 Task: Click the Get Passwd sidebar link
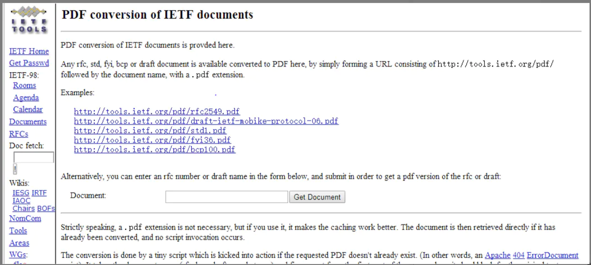coord(29,63)
